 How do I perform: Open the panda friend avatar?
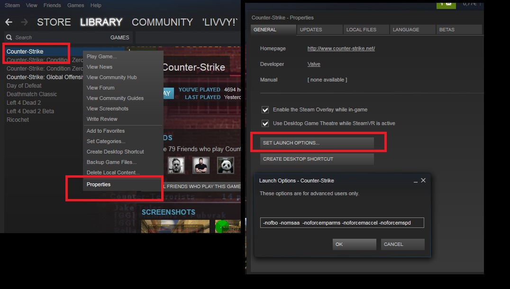tap(226, 165)
